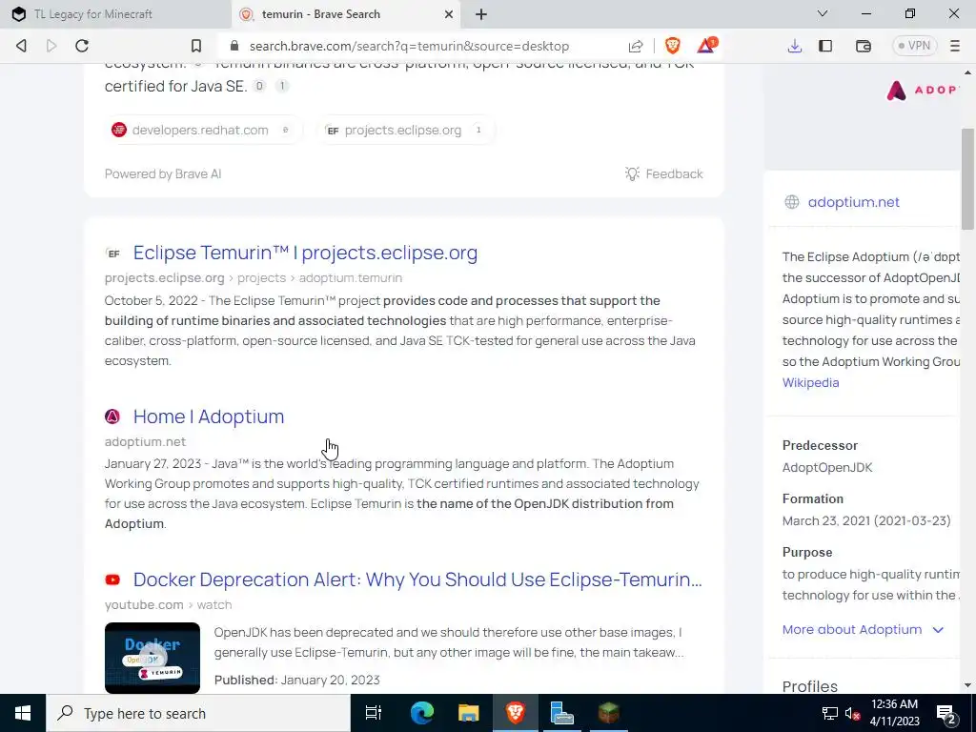Open the Brave Wallet icon

pyautogui.click(x=864, y=46)
